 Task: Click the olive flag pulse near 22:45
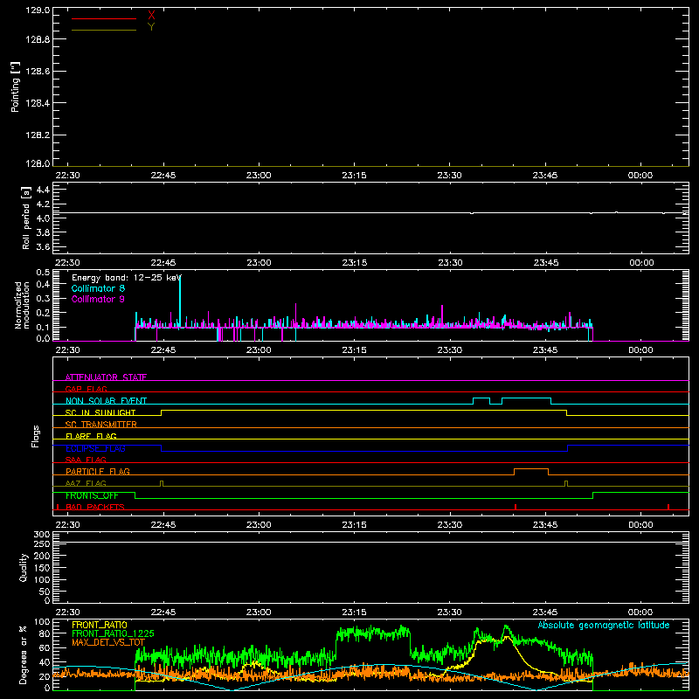point(162,483)
